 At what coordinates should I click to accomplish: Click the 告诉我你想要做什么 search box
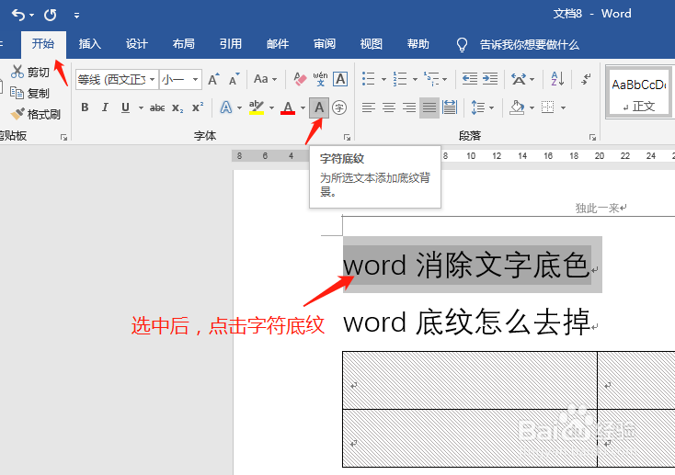tap(518, 44)
